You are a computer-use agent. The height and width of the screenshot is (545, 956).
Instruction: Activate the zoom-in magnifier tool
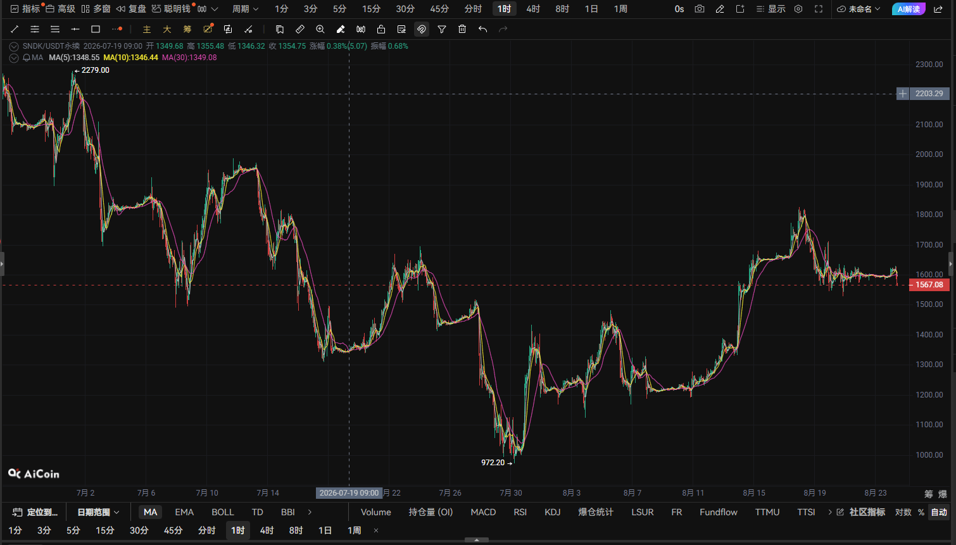tap(320, 29)
